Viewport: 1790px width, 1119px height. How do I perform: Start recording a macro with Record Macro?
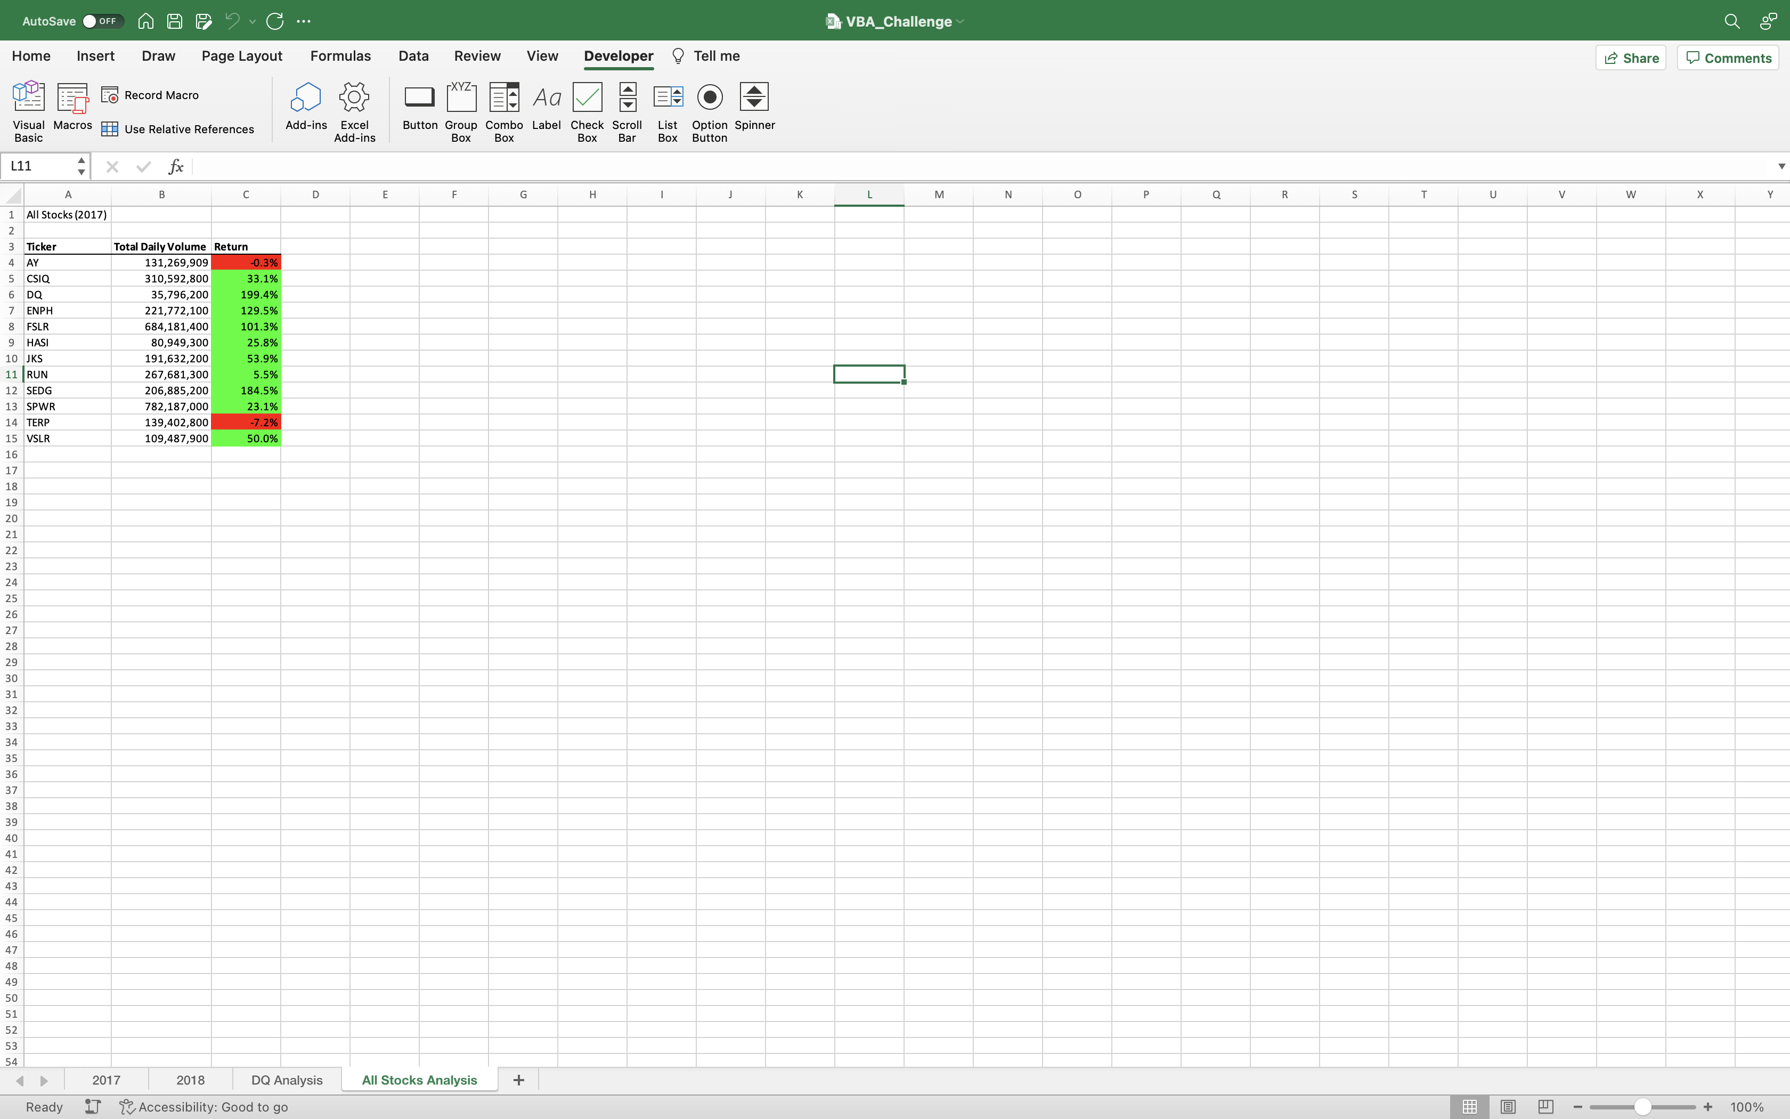pos(150,95)
